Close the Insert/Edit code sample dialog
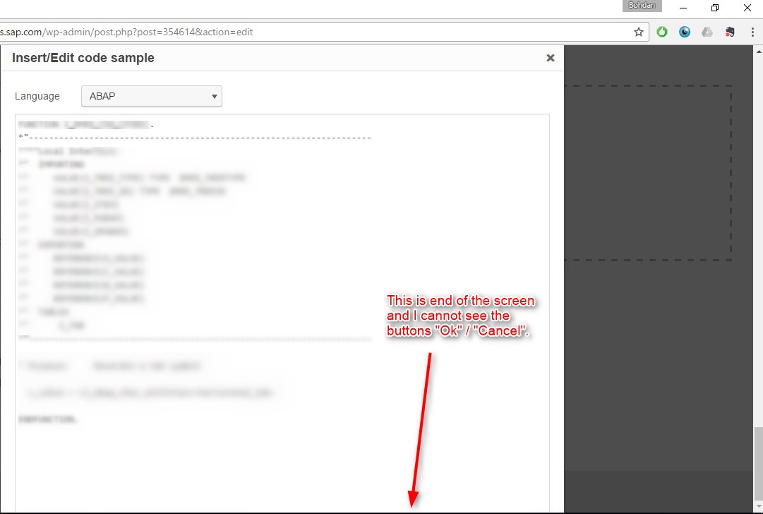Screen dimensions: 763x514 551,58
